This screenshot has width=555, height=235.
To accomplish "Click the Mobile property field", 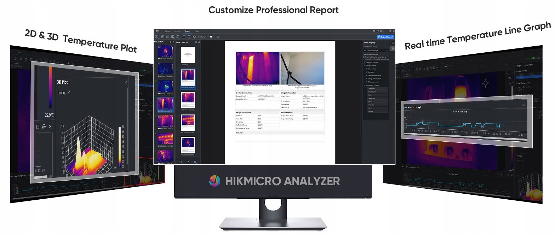I will pos(378,111).
